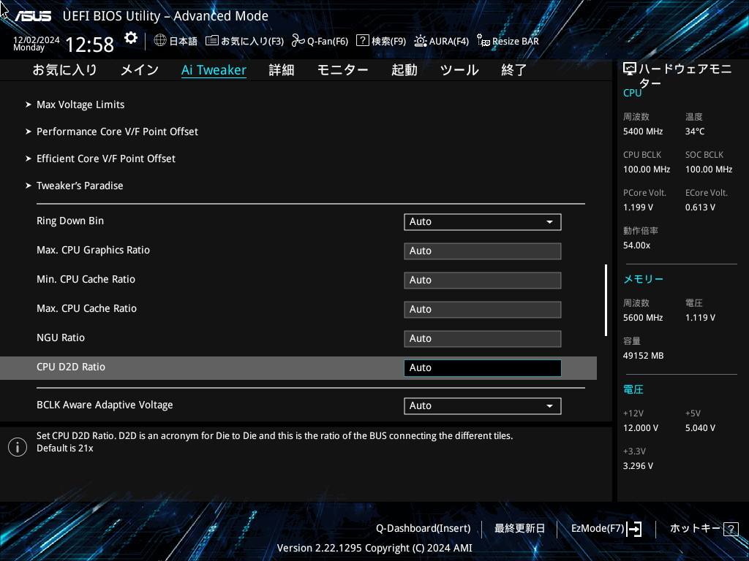
Task: Select the NGU Ratio label
Action: (x=61, y=337)
